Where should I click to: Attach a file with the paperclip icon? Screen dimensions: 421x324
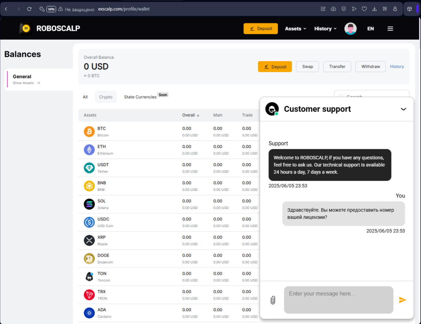[x=273, y=300]
